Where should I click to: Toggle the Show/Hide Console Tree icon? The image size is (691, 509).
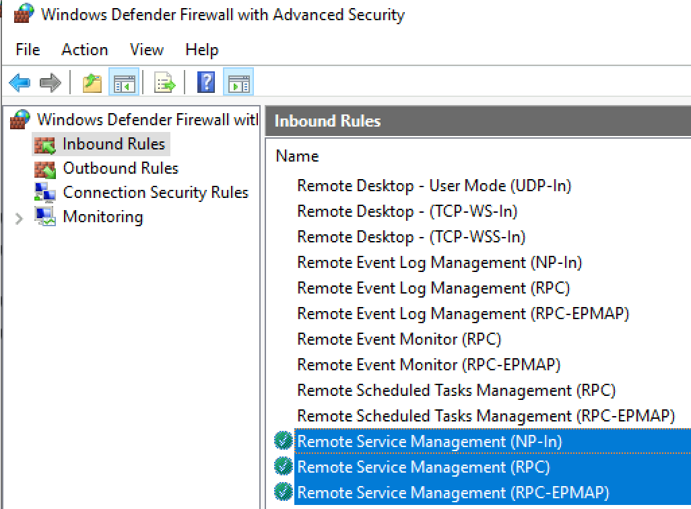(x=124, y=82)
